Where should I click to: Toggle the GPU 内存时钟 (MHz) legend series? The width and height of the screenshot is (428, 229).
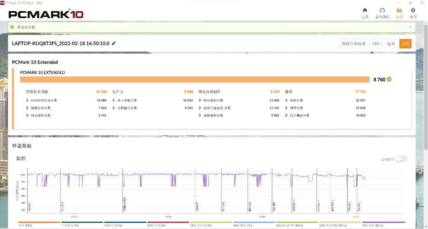pyautogui.click(x=340, y=224)
